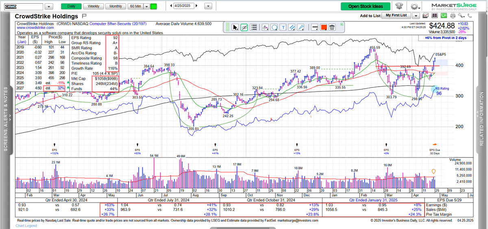Delete drawings with the trash can icon

click(332, 27)
